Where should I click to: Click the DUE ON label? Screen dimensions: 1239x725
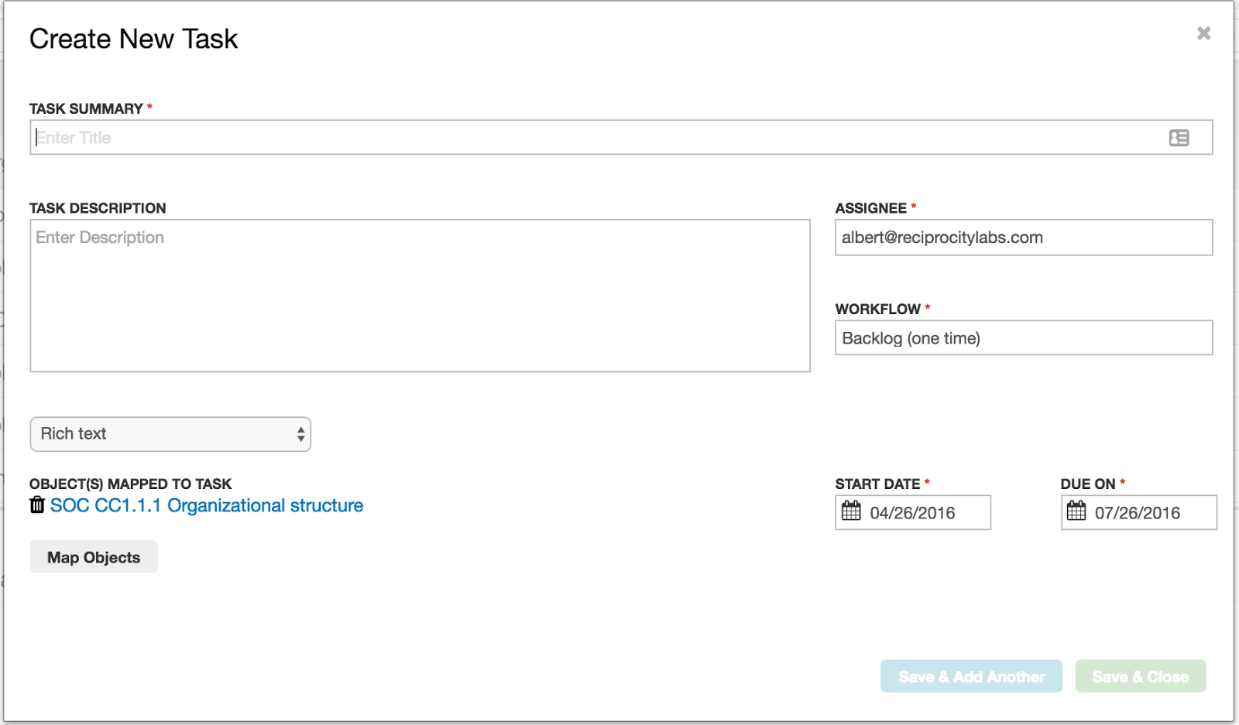[x=1088, y=484]
